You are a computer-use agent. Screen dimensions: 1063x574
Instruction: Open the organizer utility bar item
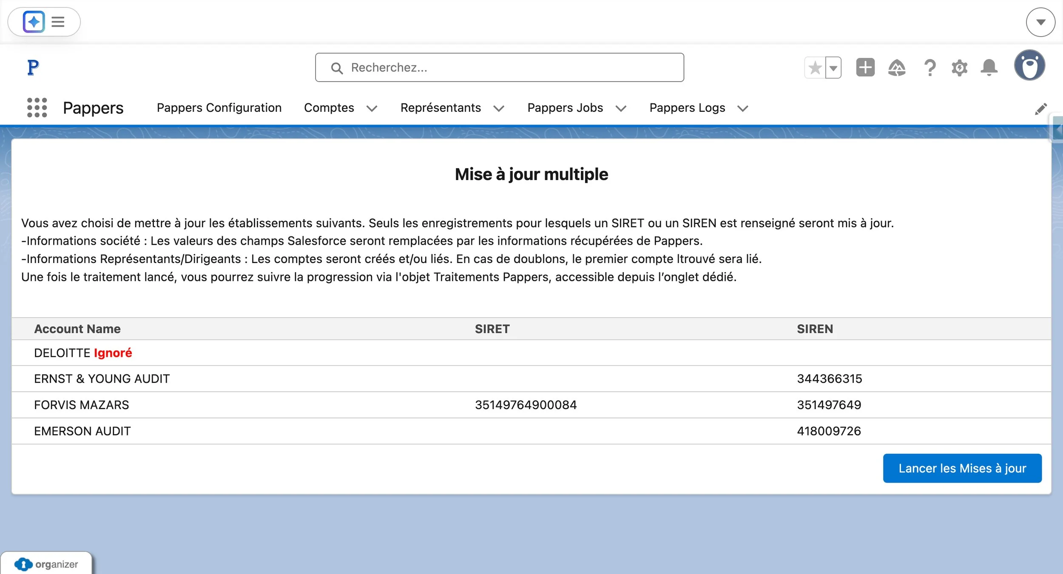47,564
